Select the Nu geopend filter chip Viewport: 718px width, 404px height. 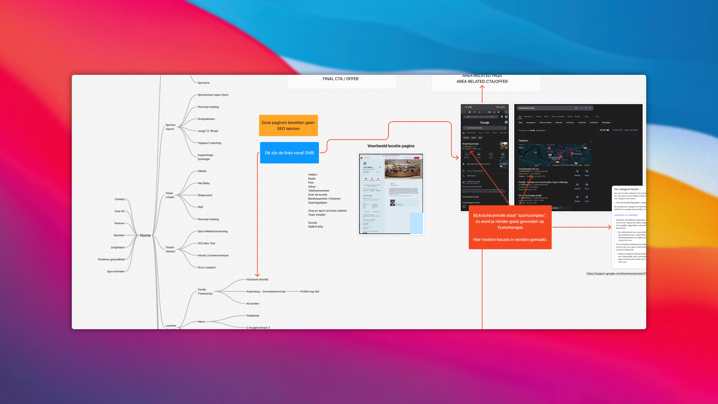pyautogui.click(x=531, y=122)
